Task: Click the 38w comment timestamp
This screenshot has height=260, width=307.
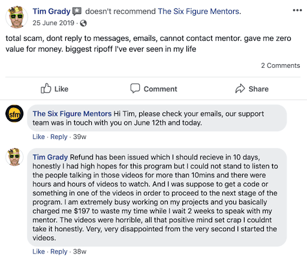Action: (80, 252)
